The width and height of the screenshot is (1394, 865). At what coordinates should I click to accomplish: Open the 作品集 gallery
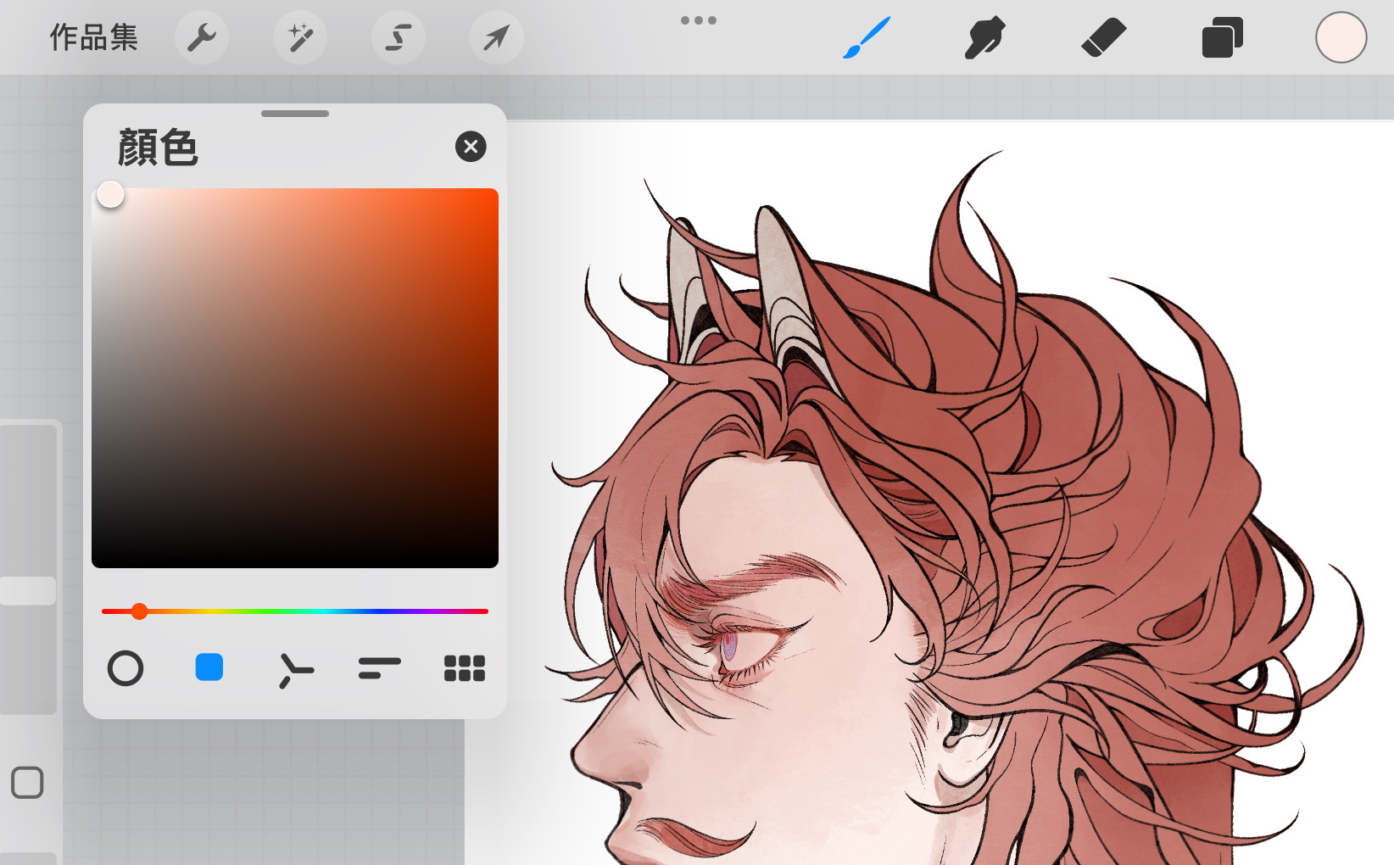(x=93, y=37)
